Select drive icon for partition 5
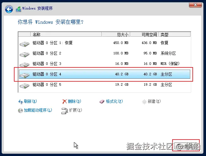The height and width of the screenshot is (156, 206). point(24,86)
